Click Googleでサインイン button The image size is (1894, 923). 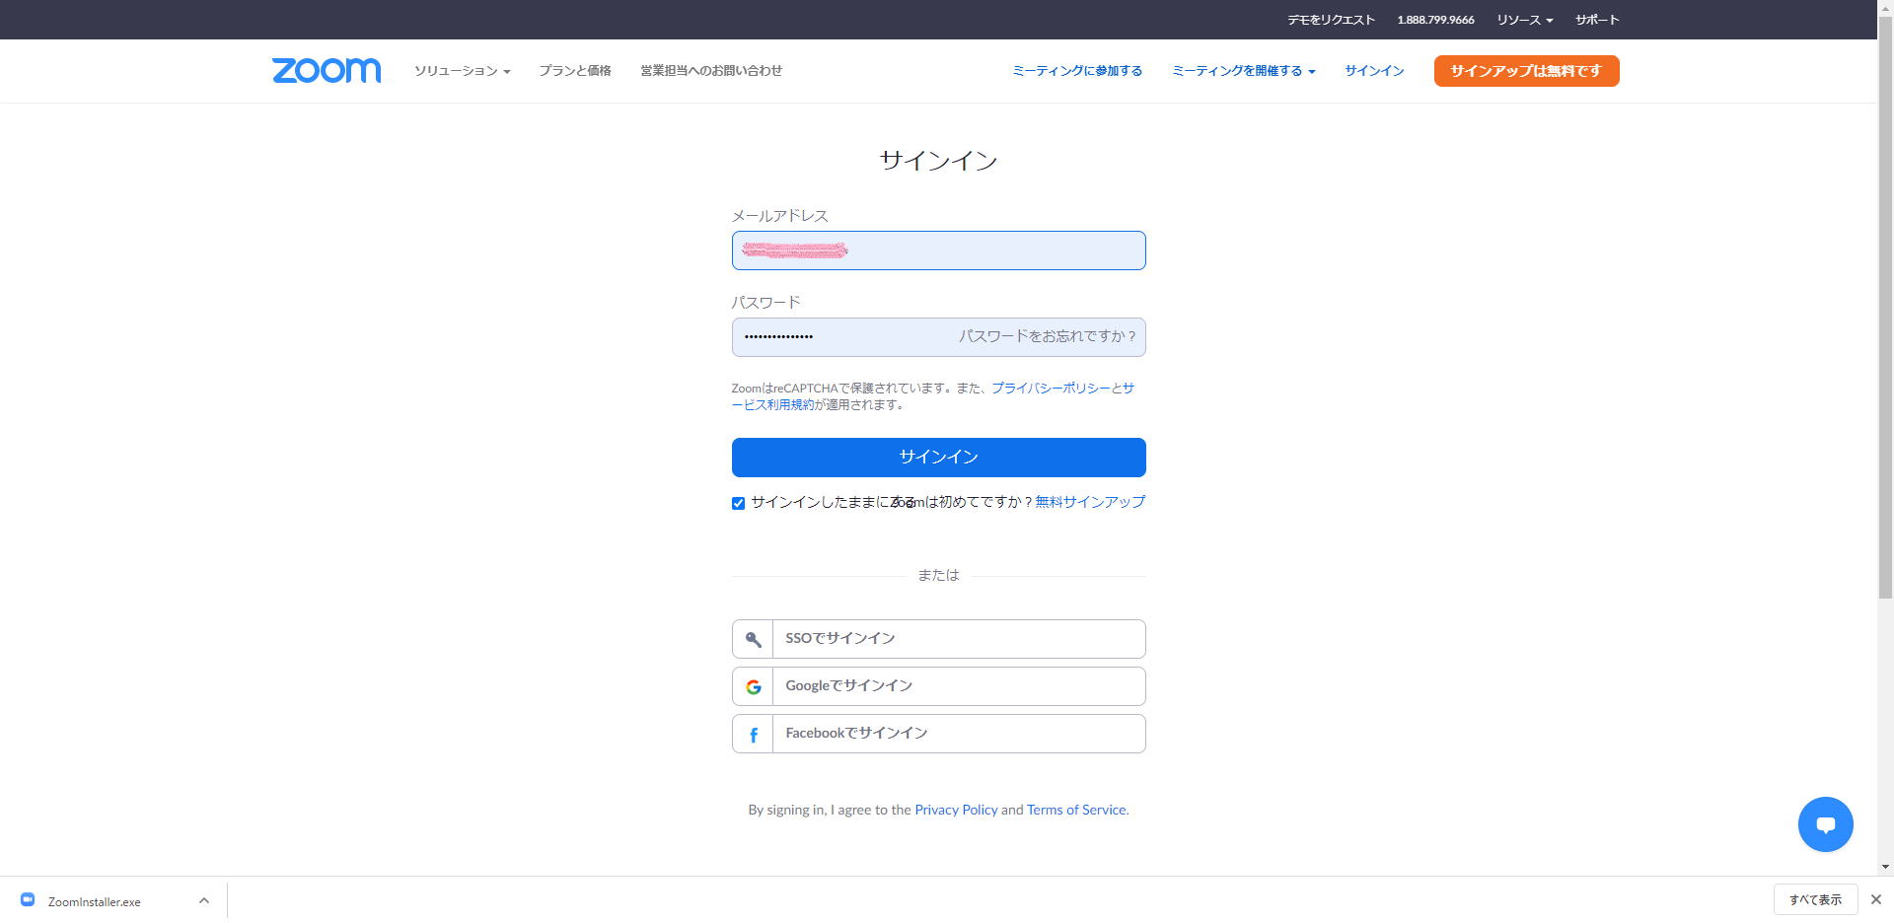click(x=938, y=686)
